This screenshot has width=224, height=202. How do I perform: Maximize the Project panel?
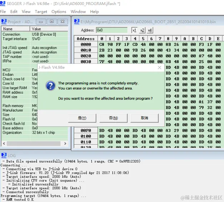click(x=52, y=22)
